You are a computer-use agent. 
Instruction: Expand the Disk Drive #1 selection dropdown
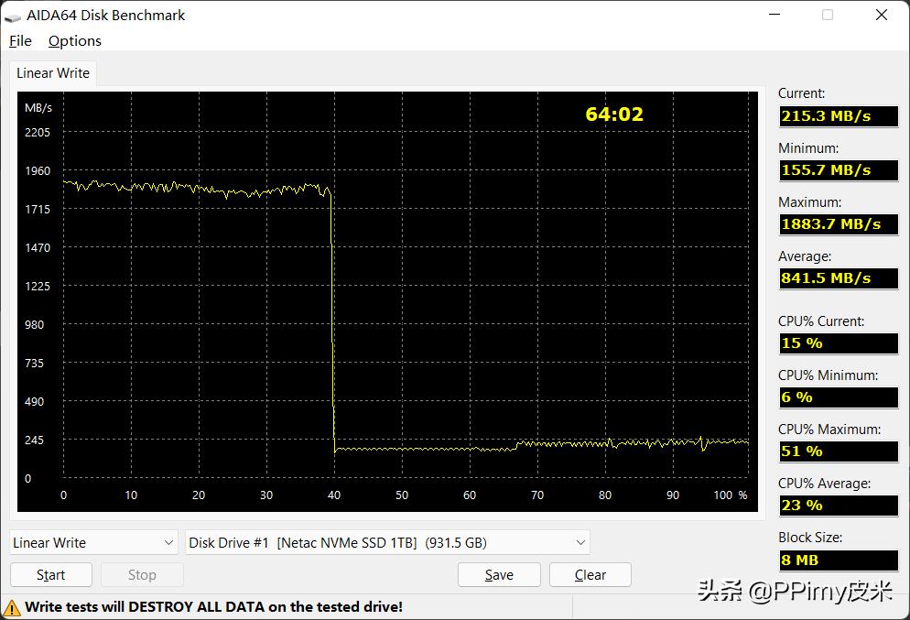tap(387, 543)
